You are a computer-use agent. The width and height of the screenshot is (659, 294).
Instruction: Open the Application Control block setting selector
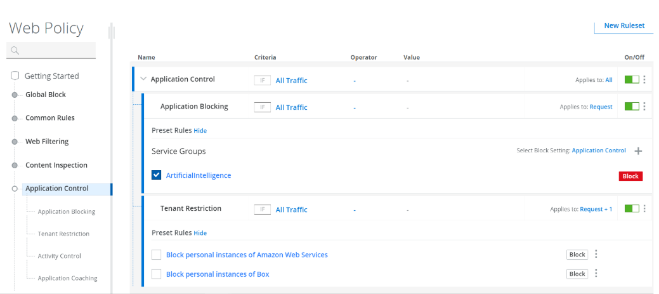[x=599, y=150]
